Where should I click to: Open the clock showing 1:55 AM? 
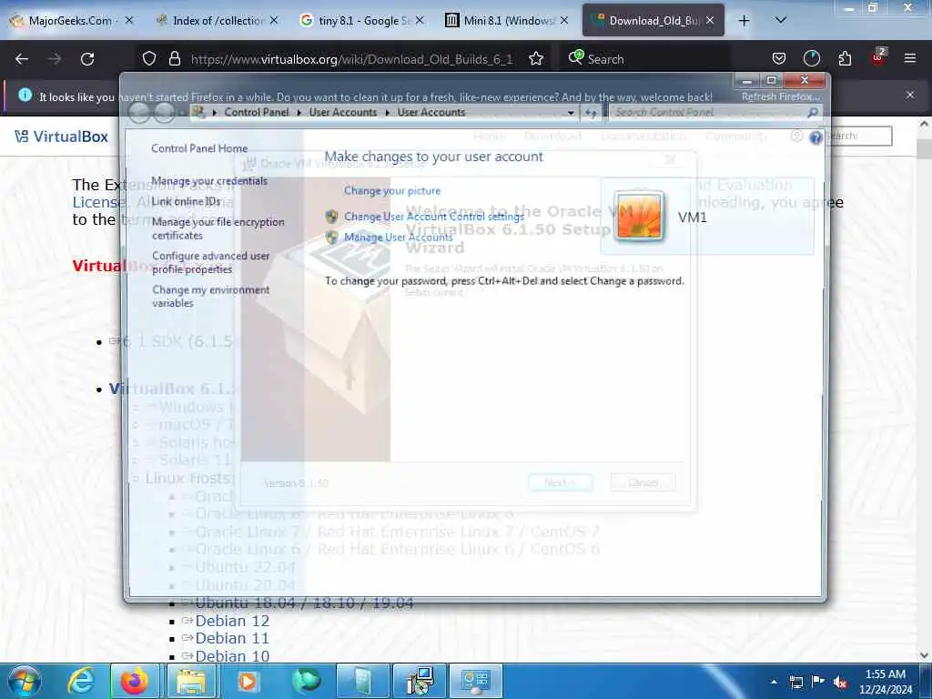(x=885, y=682)
